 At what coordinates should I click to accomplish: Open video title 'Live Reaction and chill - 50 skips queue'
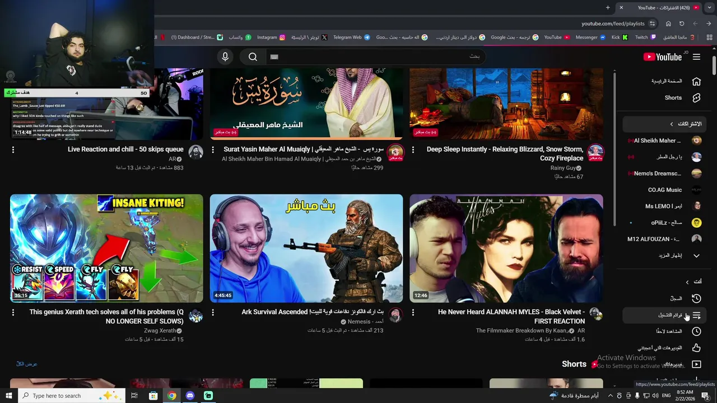pyautogui.click(x=125, y=149)
